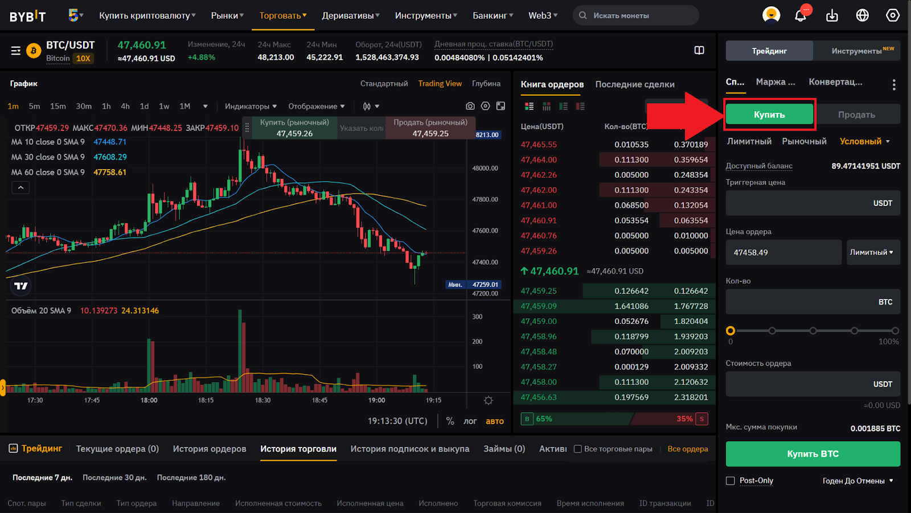The image size is (911, 513).
Task: Grab the quick-order bar drag handle
Action: click(247, 128)
